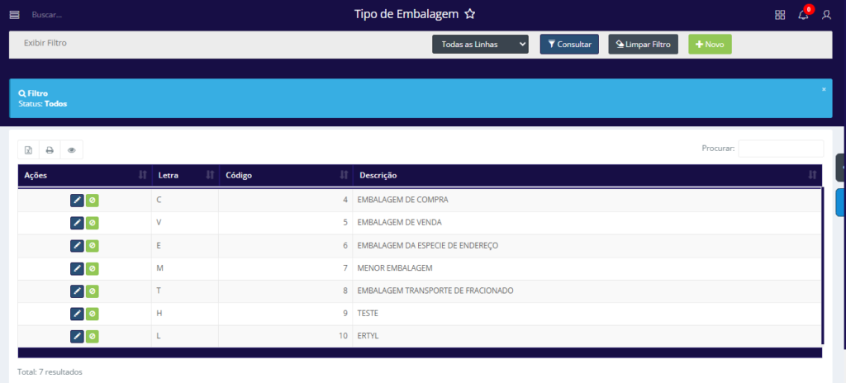Viewport: 846px width, 383px height.
Task: Open the notifications bell
Action: tap(803, 15)
